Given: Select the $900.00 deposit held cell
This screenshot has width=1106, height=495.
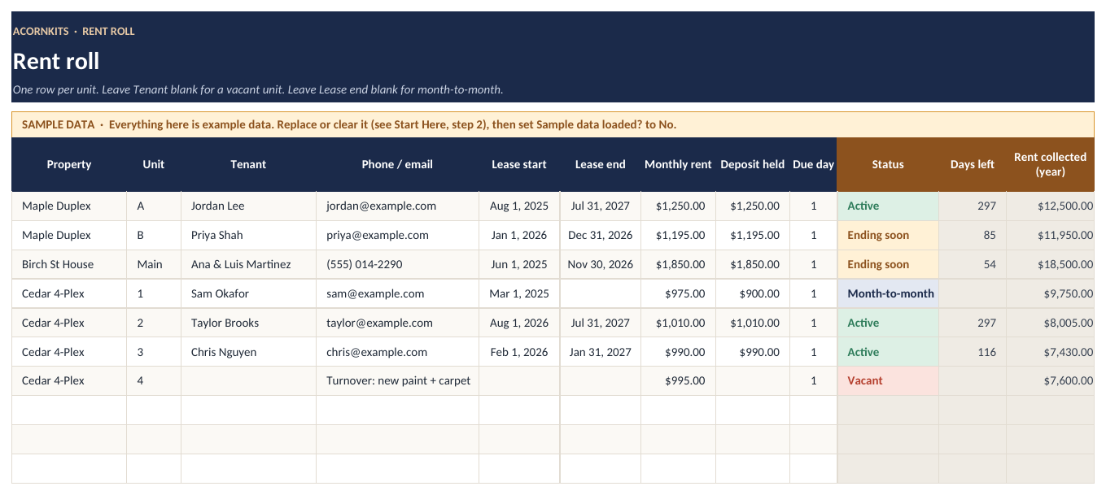Looking at the screenshot, I should coord(753,293).
